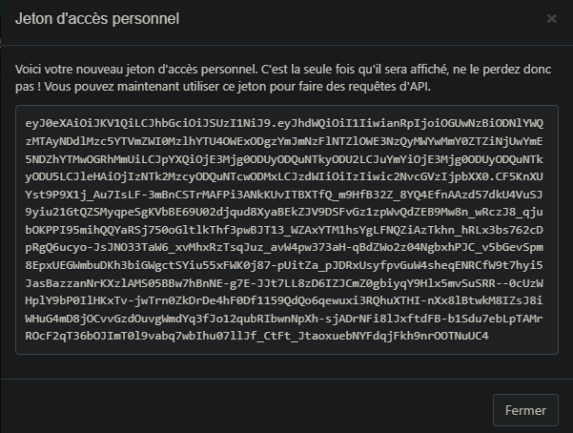573x433 pixels.
Task: Click token line beginning with 9yiu21GtQZSM
Action: 284,212
